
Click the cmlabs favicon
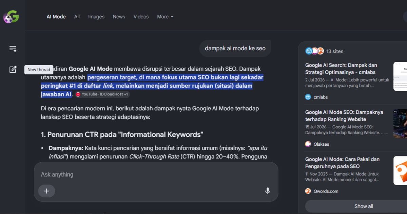pyautogui.click(x=308, y=97)
